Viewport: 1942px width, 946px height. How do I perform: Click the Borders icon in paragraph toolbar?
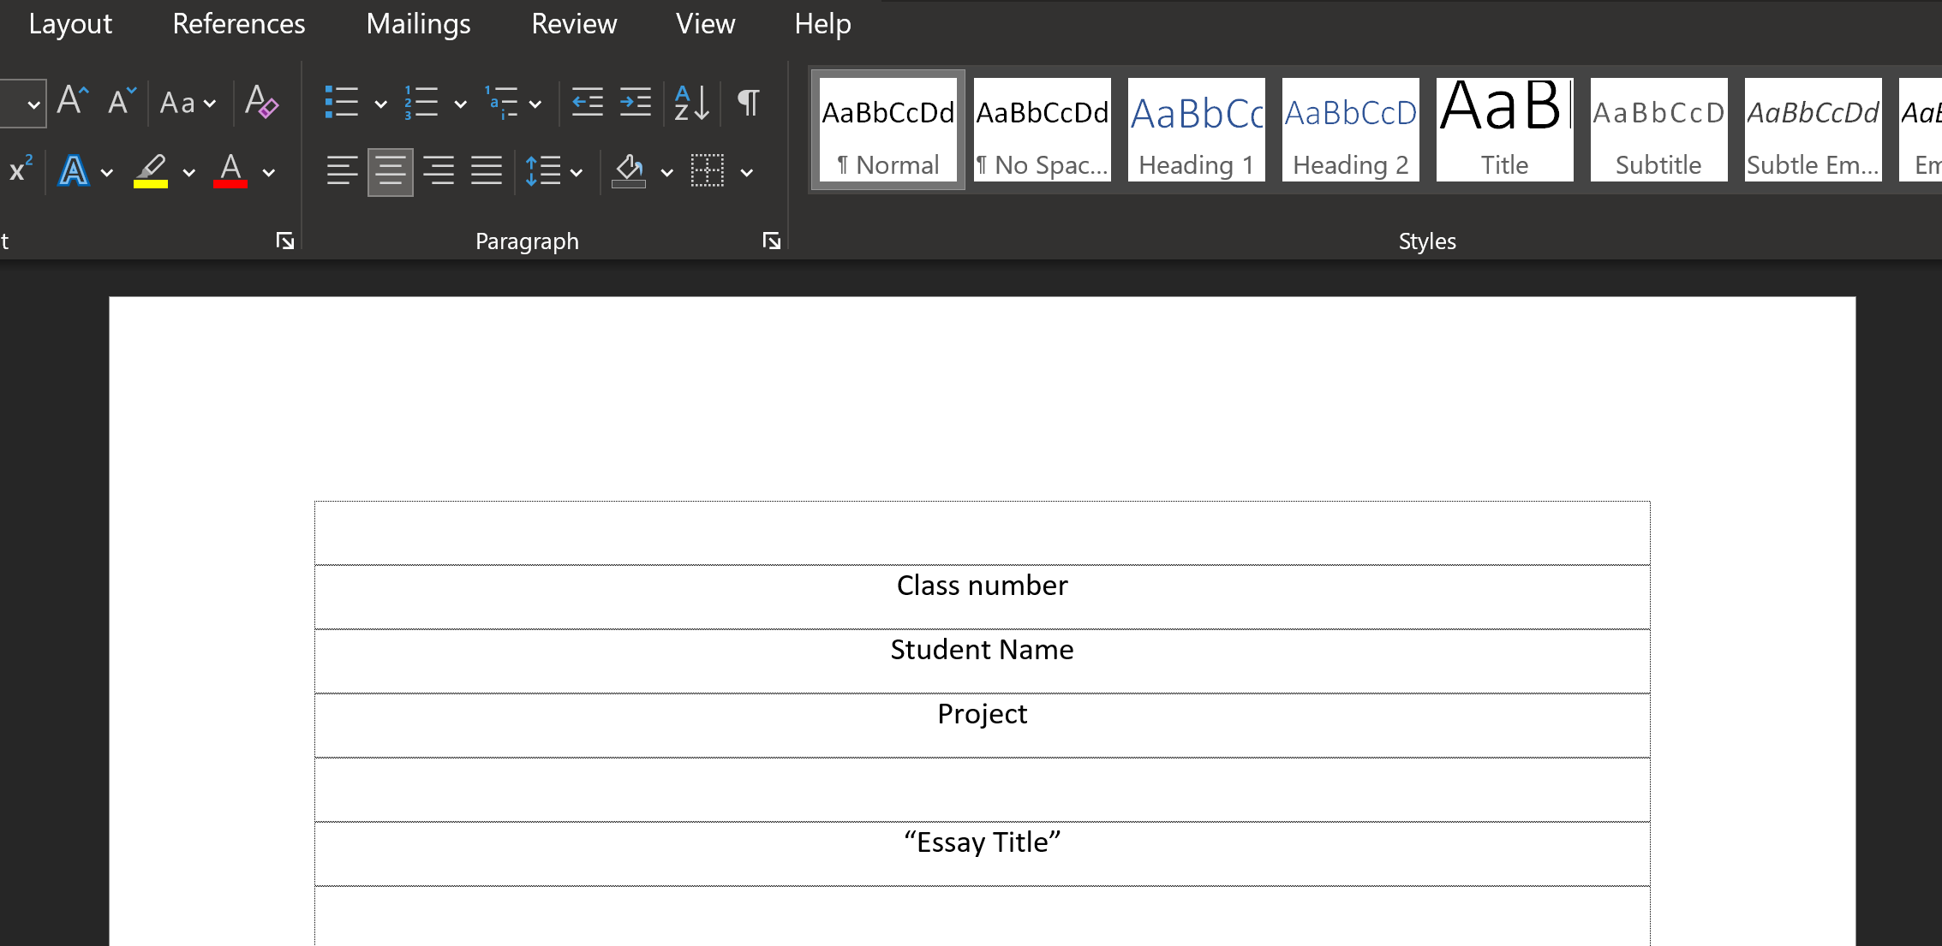[705, 170]
